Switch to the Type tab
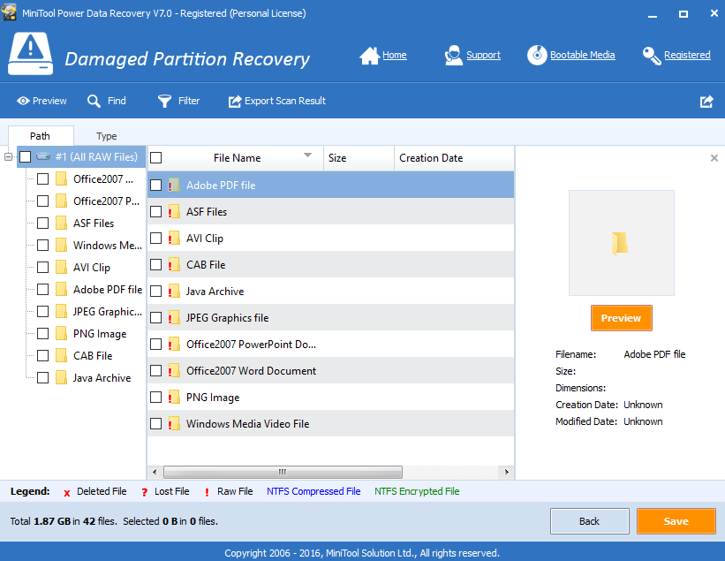The image size is (725, 561). (106, 136)
